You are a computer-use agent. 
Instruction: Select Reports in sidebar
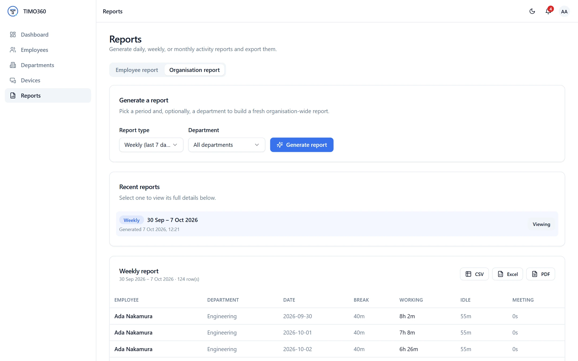[x=48, y=95]
